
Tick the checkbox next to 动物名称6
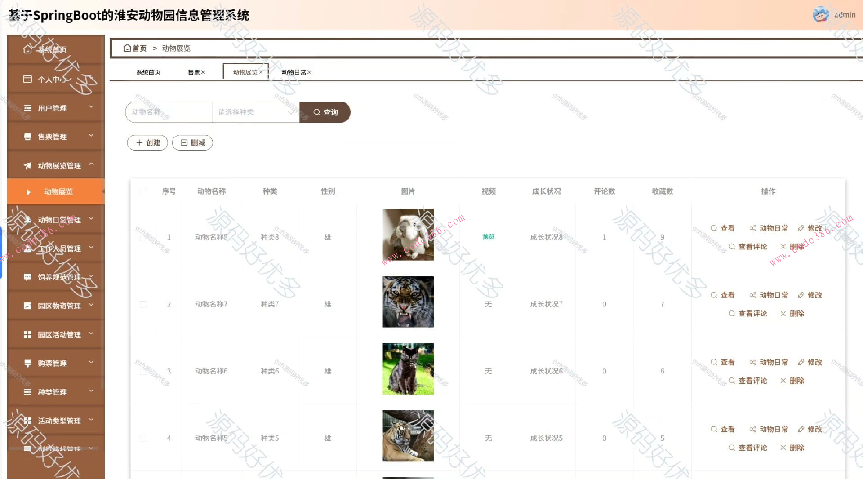tap(143, 371)
